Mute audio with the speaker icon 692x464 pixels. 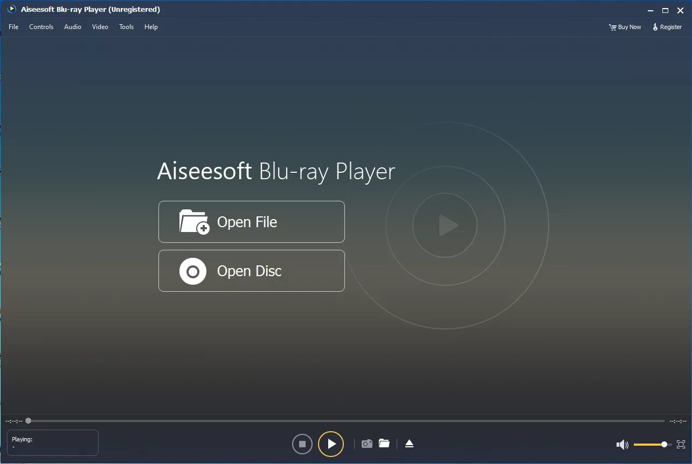click(x=622, y=445)
